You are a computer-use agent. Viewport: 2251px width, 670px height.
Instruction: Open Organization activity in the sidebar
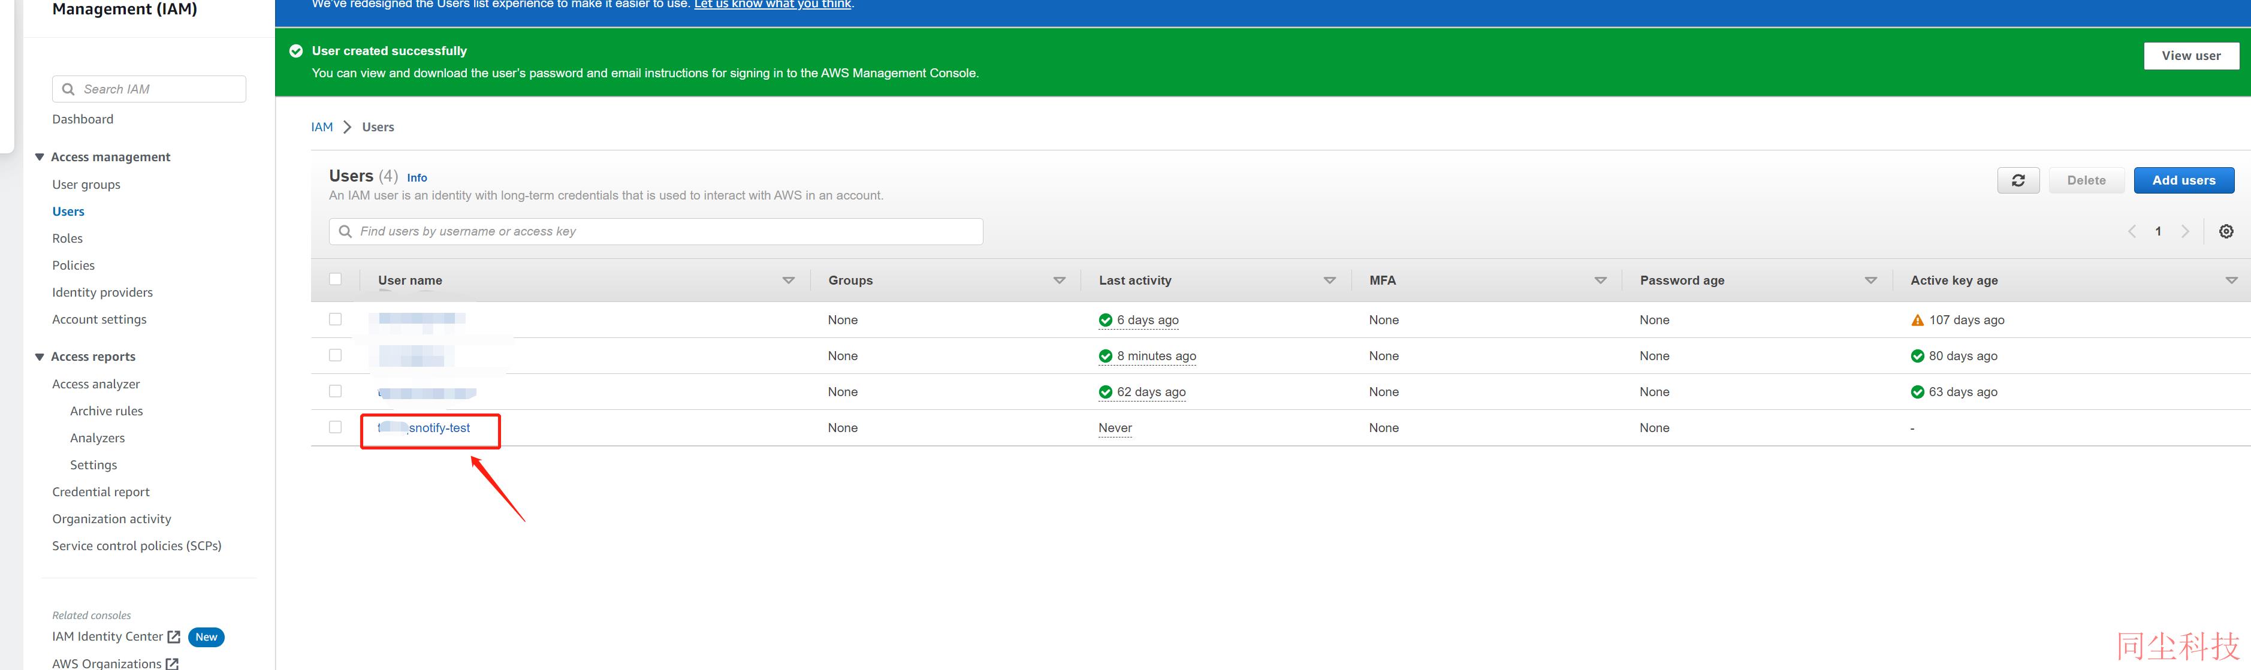[x=112, y=519]
